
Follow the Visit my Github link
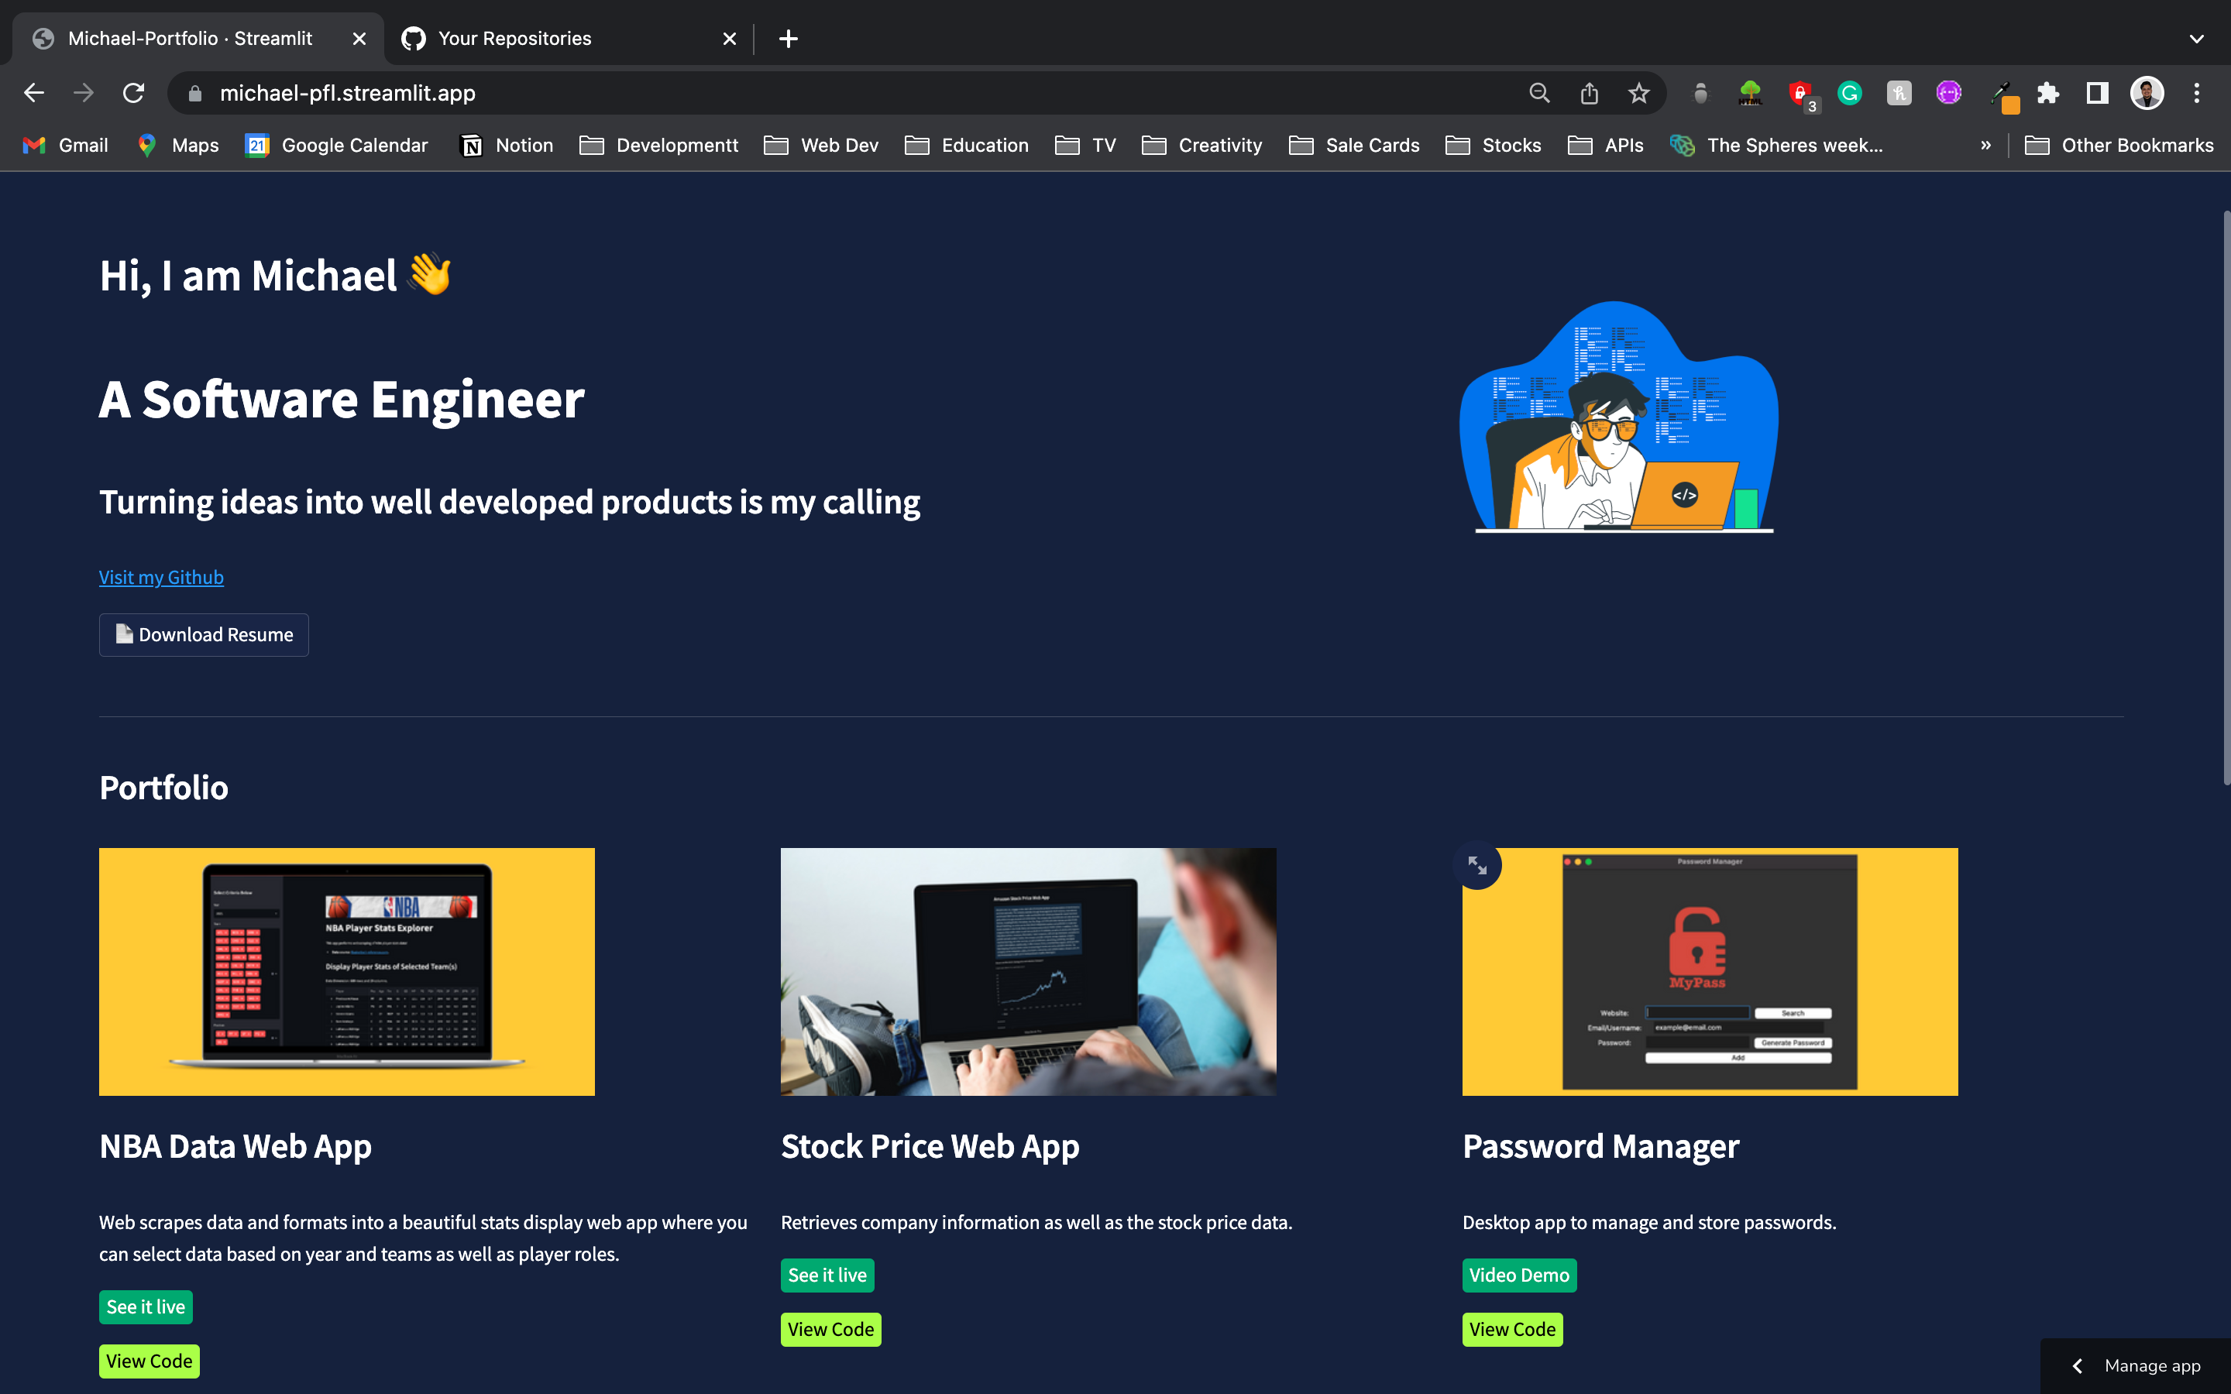coord(160,576)
